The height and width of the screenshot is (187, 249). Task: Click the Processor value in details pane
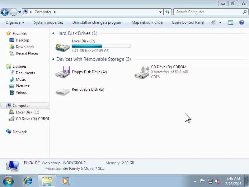pos(83,169)
